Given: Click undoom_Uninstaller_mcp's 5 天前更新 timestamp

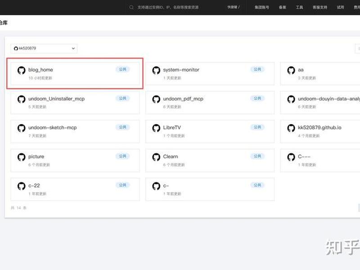Looking at the screenshot, I should (x=37, y=107).
